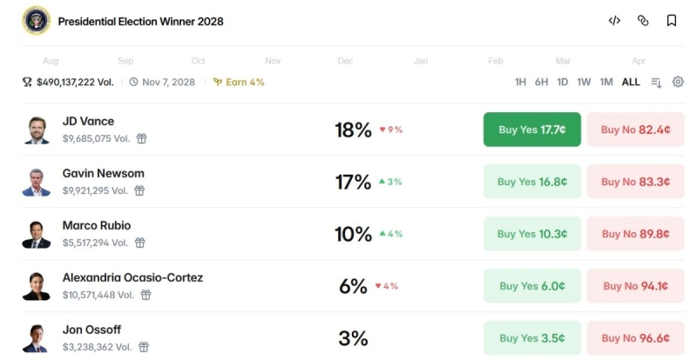Click the Earn 4% link
Image resolution: width=697 pixels, height=360 pixels.
[x=239, y=82]
